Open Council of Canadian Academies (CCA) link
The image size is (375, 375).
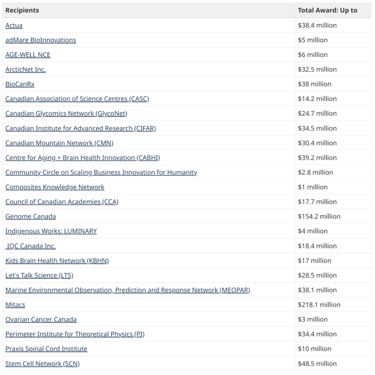[x=62, y=202]
